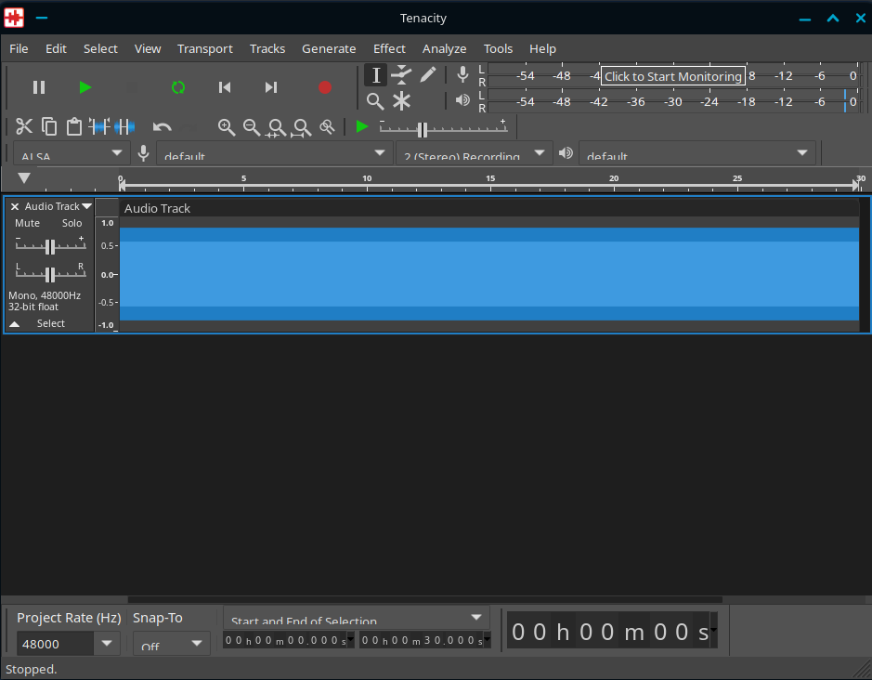Select the Multi-tool asterisk icon
Screen dimensions: 872x680
tap(401, 100)
